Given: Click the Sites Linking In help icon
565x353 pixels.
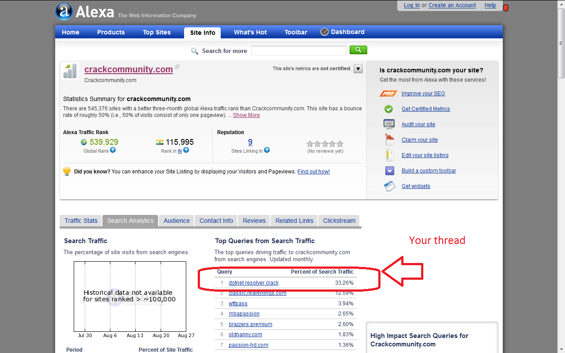Looking at the screenshot, I should pyautogui.click(x=267, y=150).
